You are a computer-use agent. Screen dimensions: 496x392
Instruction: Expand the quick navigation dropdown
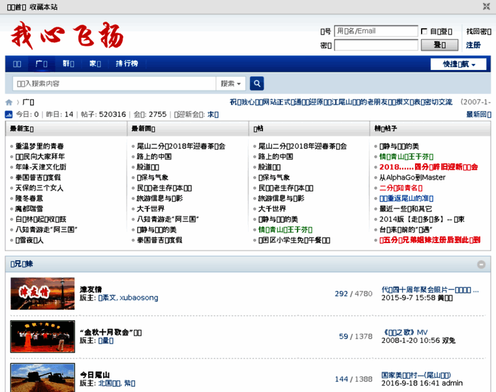(458, 64)
